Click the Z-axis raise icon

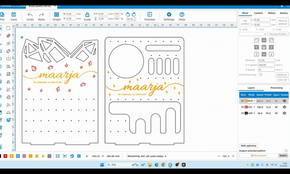(x=257, y=54)
